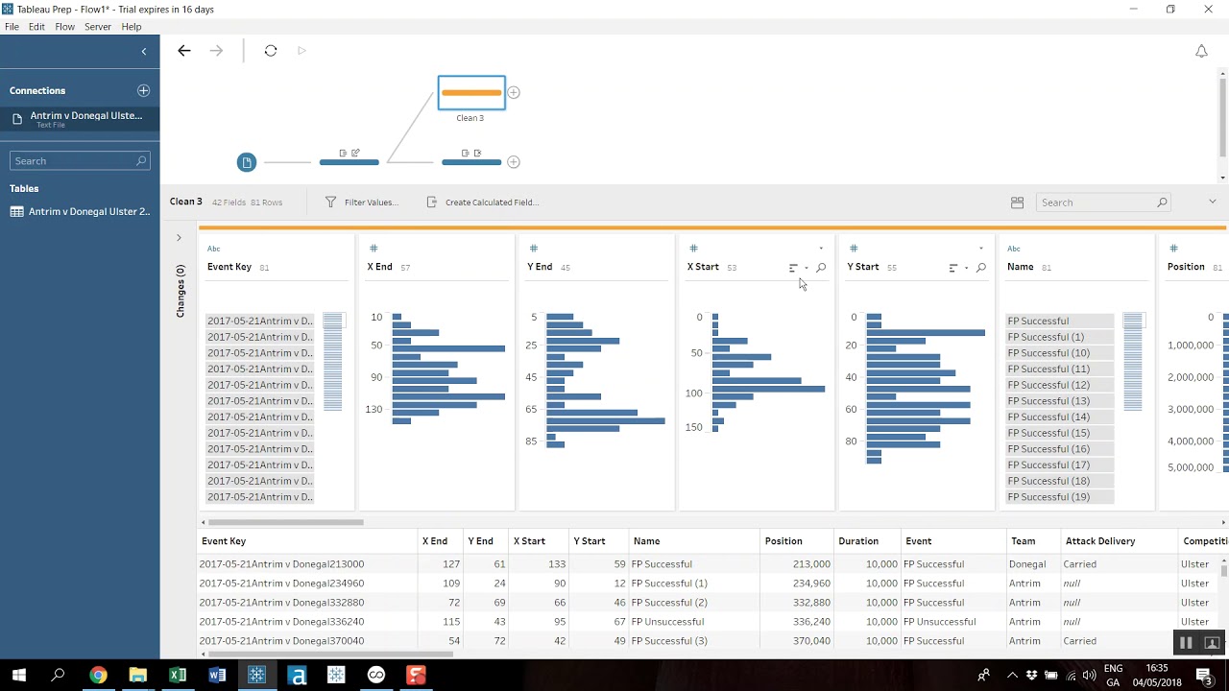Click Create Calculated Field button
Viewport: 1229px width, 691px height.
(x=483, y=203)
